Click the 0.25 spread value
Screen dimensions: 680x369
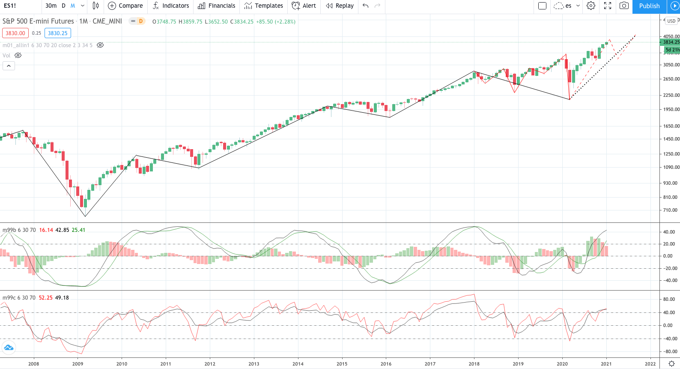pyautogui.click(x=36, y=33)
